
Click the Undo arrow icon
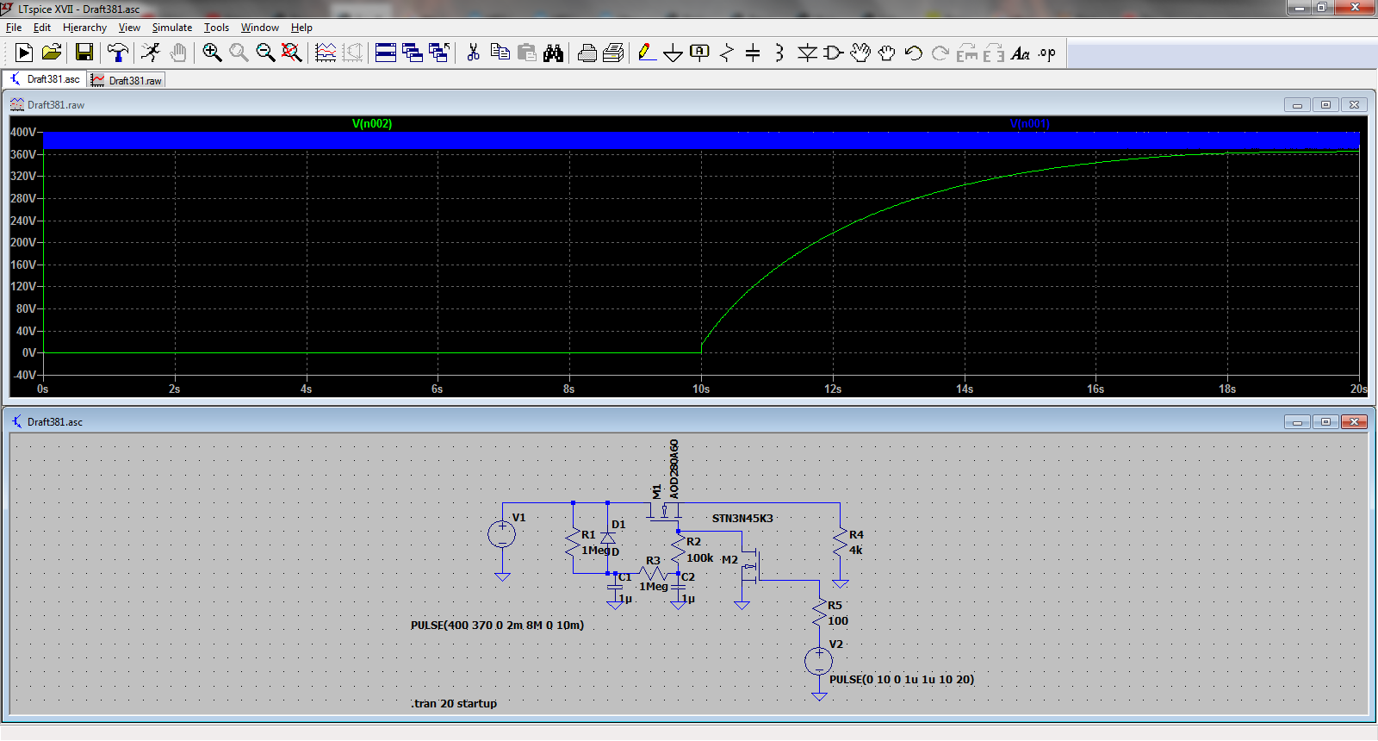click(x=914, y=53)
